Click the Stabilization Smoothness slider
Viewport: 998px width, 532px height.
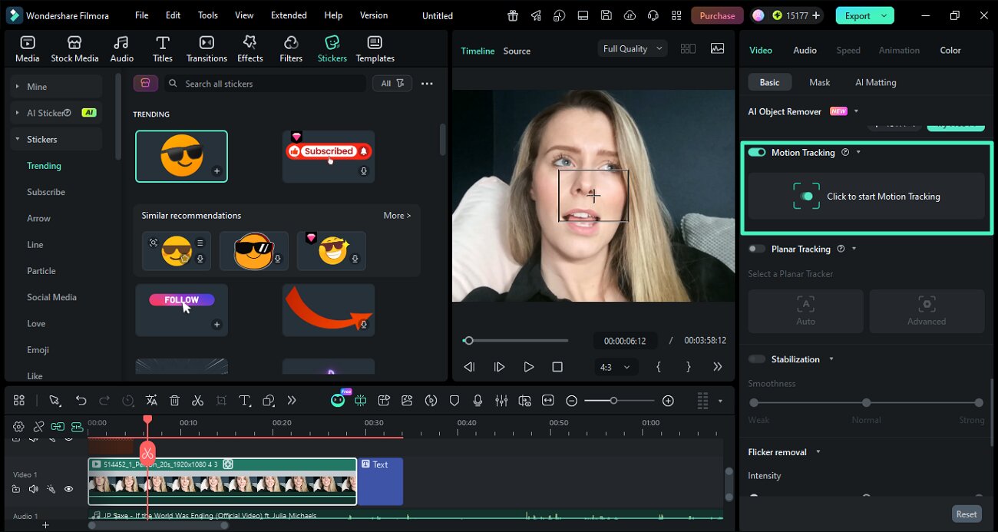[x=866, y=402]
